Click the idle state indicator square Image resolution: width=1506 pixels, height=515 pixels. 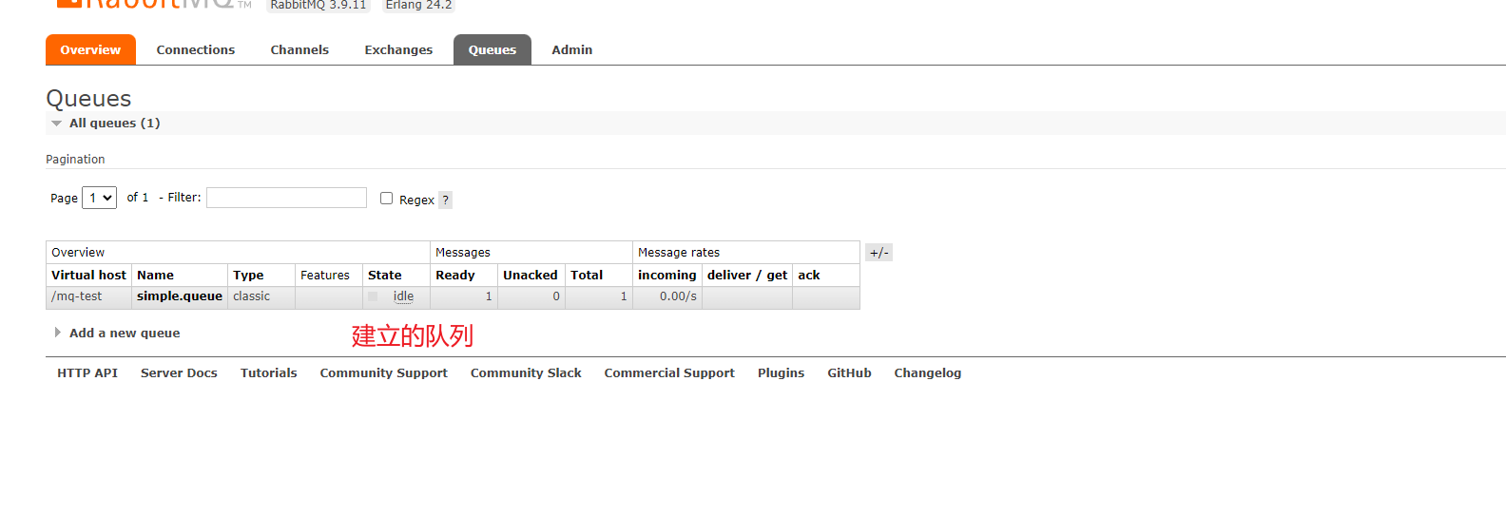click(x=373, y=296)
